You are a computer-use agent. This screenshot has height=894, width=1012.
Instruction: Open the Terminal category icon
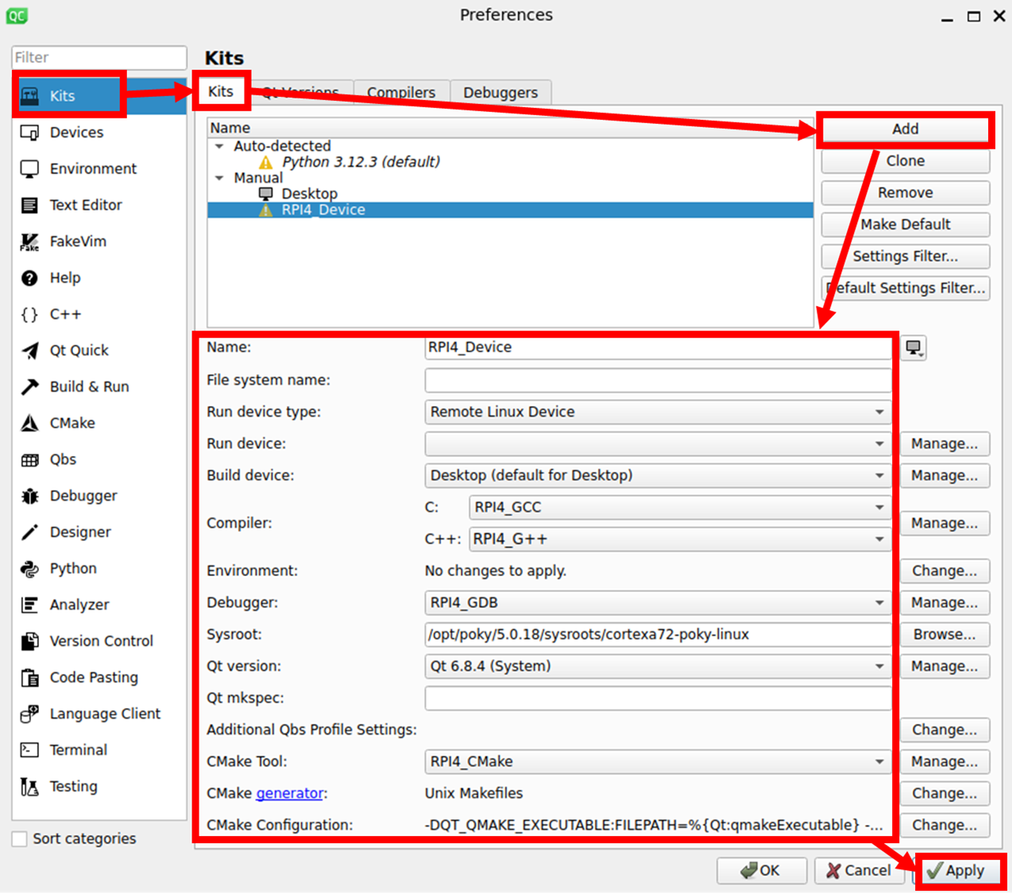29,750
